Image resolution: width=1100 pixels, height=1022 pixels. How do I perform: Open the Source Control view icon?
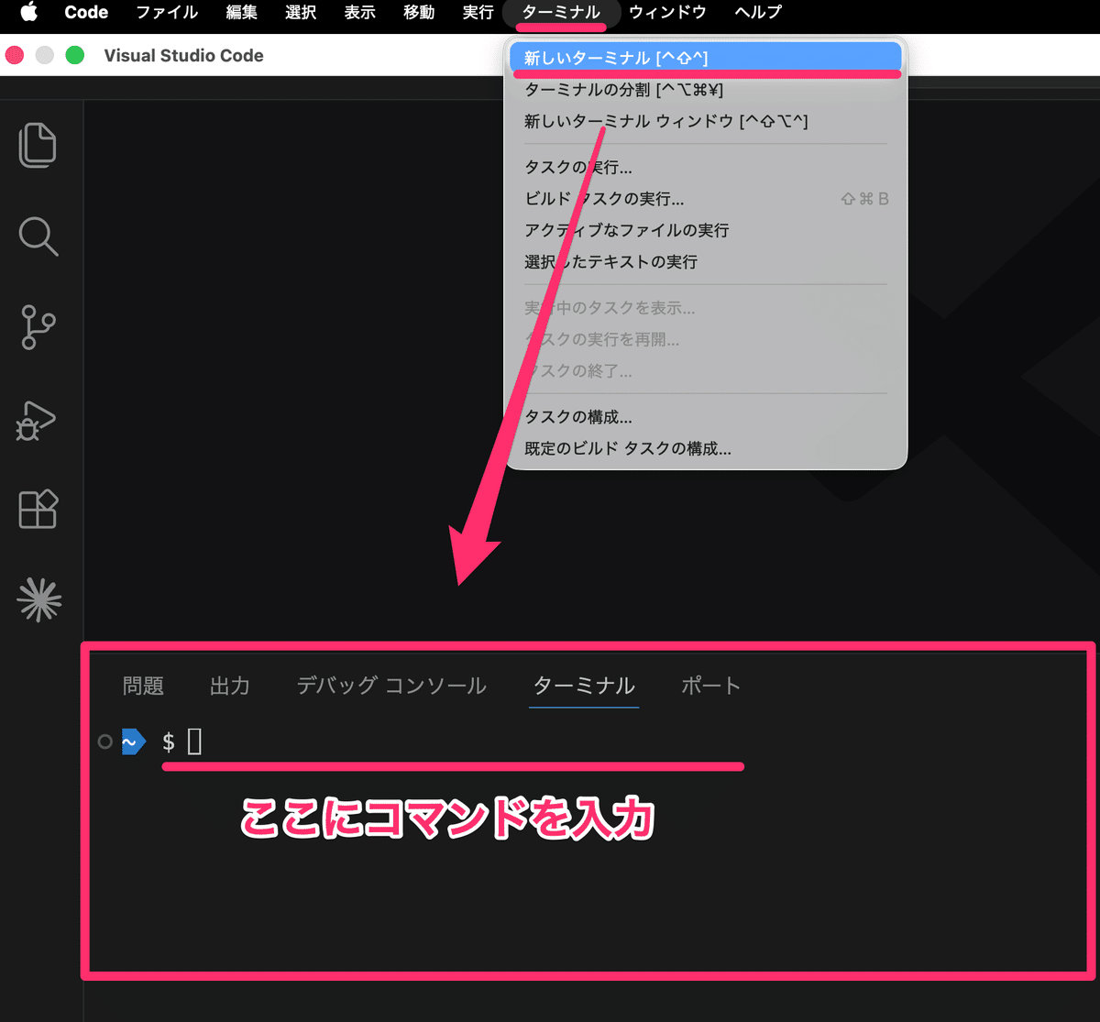[x=38, y=327]
